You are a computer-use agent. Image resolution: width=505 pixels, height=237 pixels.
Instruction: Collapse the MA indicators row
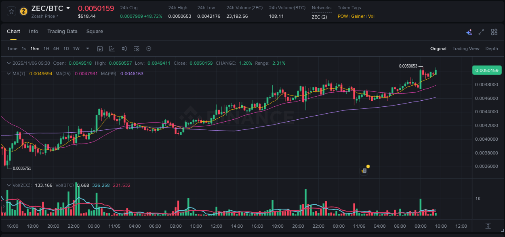pos(8,74)
